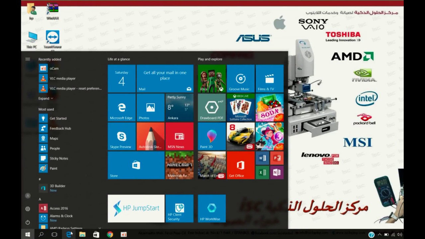Open MSN News tile
Viewport: 425px width, 239px height.
pos(179,136)
